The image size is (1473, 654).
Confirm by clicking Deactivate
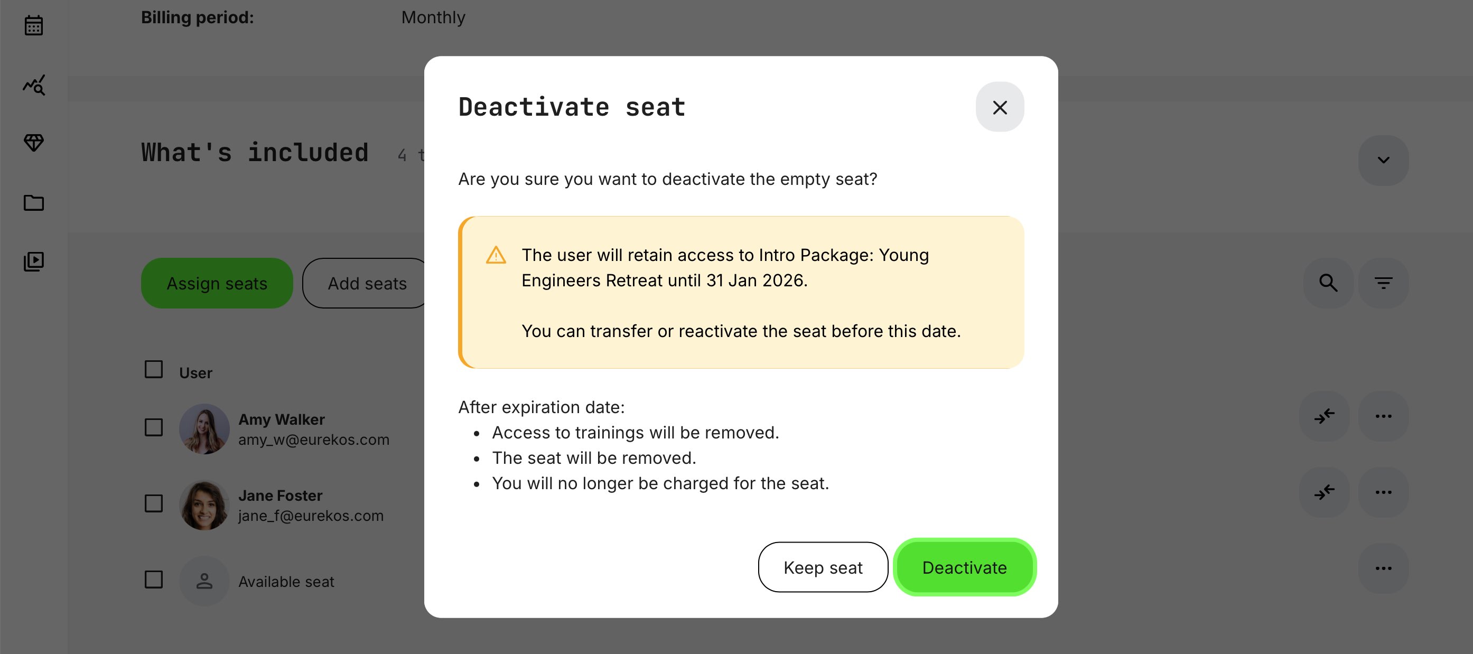(x=964, y=567)
